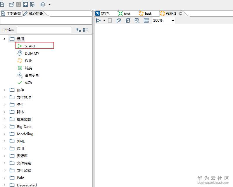Expand the 文件管理 folder

(4, 97)
